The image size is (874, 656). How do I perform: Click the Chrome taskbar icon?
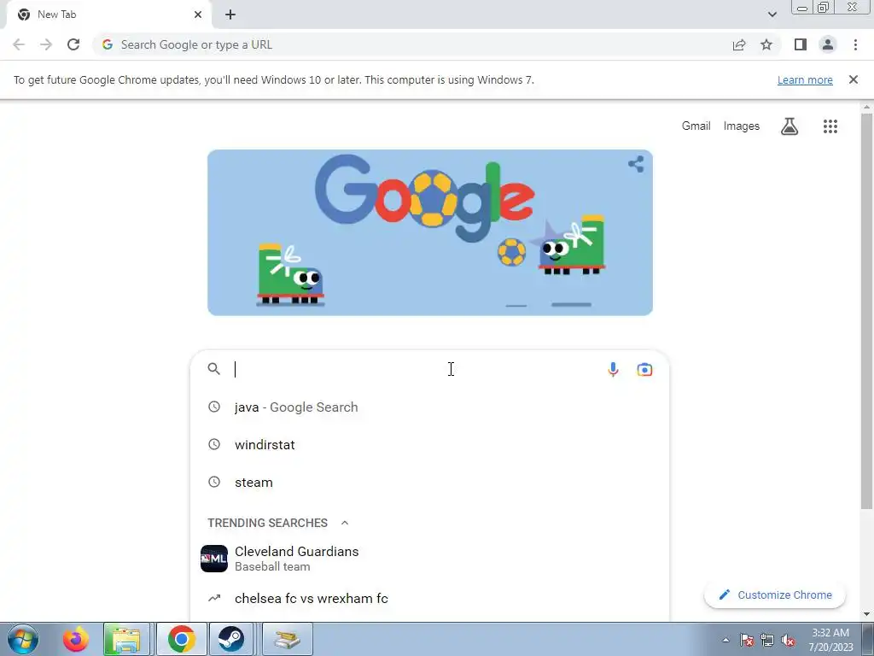point(181,639)
